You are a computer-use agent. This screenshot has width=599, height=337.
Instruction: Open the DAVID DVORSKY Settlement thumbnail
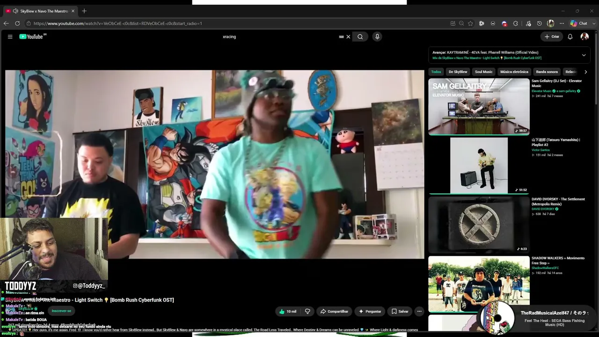479,225
